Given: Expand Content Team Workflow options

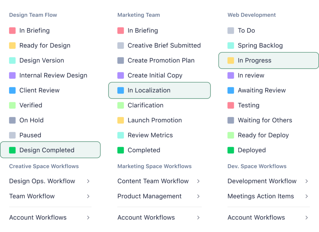Looking at the screenshot, I should point(153,181).
